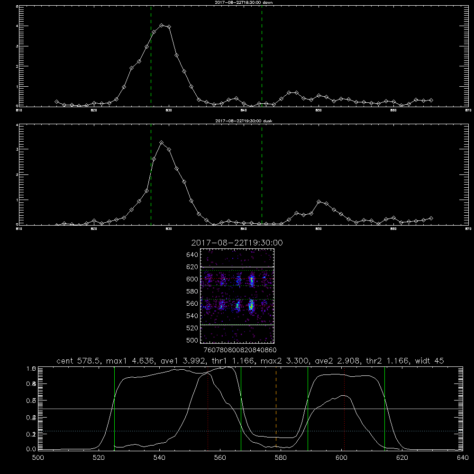Click the '810' x-axis label of the dusk plot

click(19, 229)
